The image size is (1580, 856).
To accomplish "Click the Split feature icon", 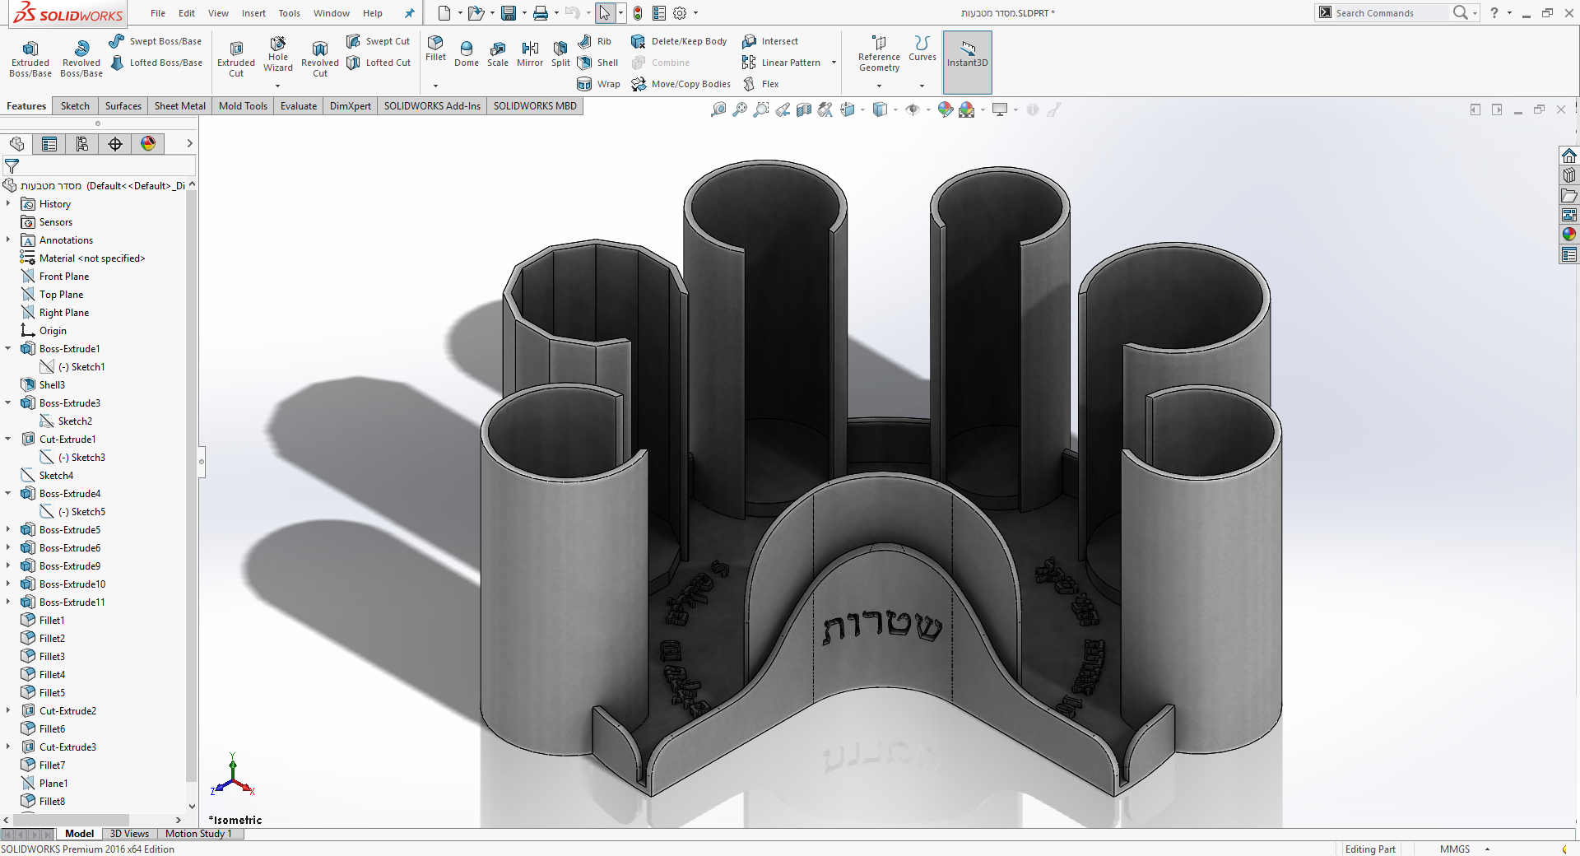I will pos(560,53).
